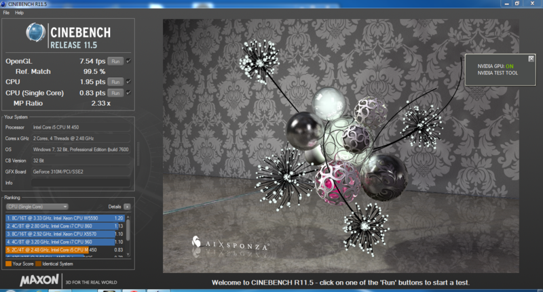Screen dimensions: 543x292
Task: Click the Details arrow button
Action: (x=127, y=207)
